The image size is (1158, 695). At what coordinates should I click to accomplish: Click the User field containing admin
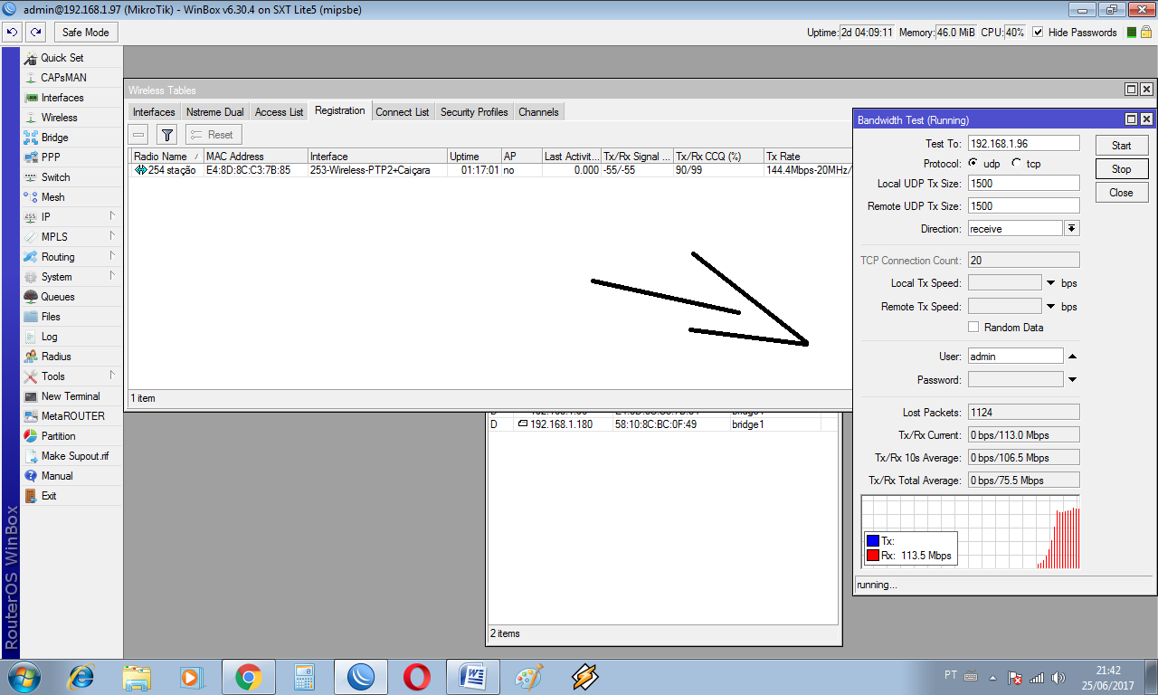1016,356
